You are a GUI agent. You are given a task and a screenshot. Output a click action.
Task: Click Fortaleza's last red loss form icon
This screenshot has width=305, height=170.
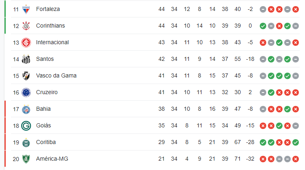[296, 9]
